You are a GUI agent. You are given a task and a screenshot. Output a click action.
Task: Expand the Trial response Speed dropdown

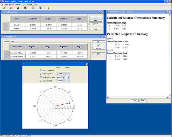click(63, 81)
